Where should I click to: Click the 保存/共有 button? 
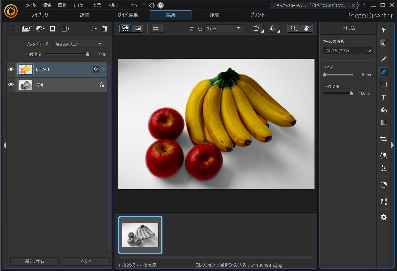(34, 261)
